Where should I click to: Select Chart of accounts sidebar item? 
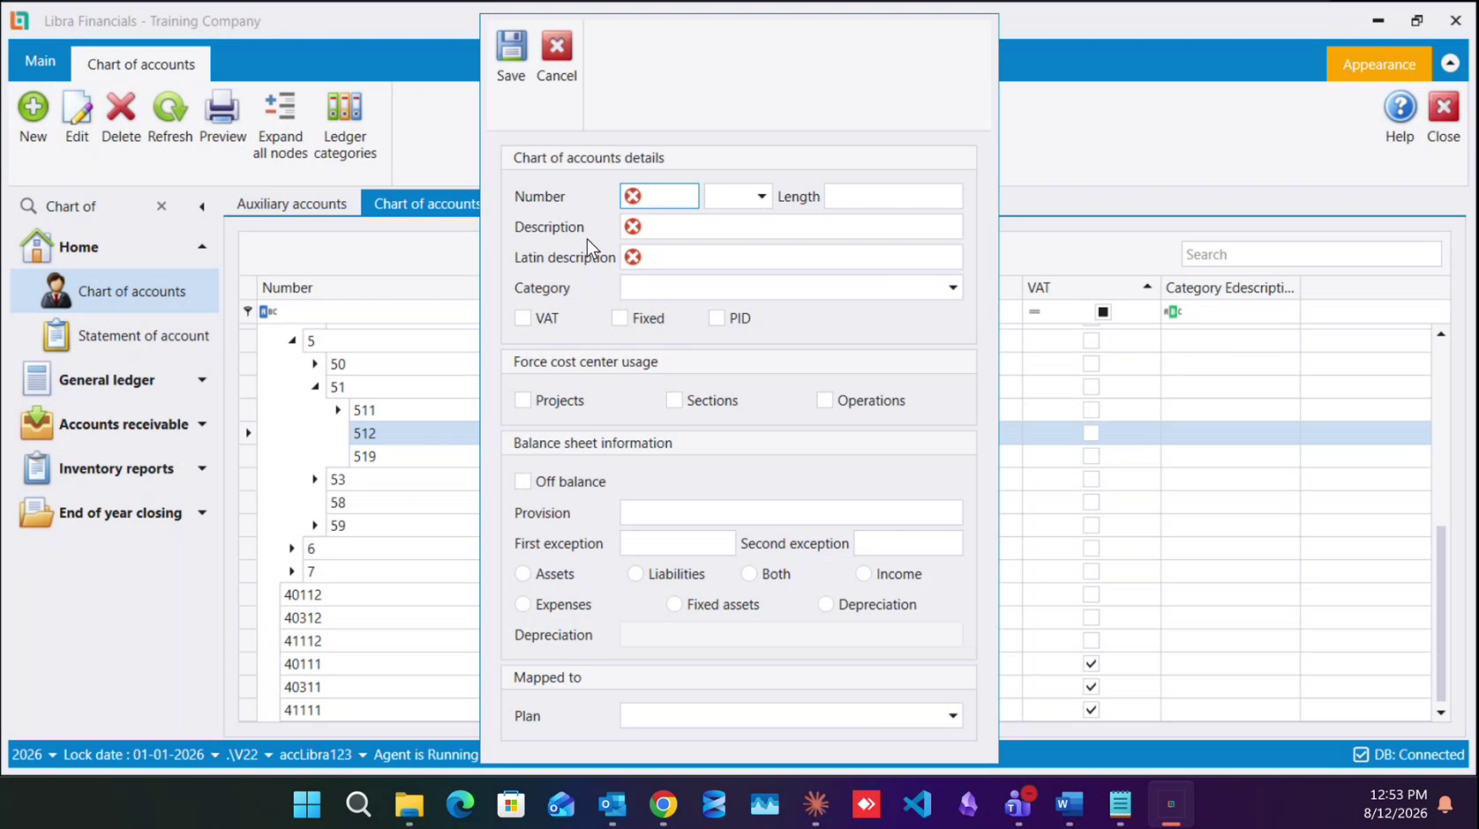click(115, 291)
